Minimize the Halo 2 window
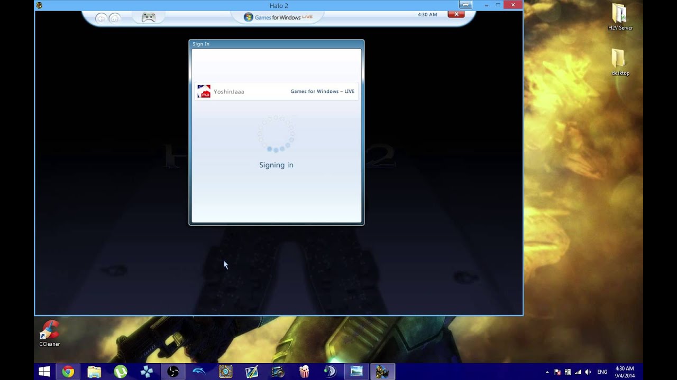The height and width of the screenshot is (380, 677). point(486,5)
